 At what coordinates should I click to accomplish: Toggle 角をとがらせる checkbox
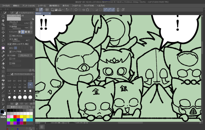point(11,36)
